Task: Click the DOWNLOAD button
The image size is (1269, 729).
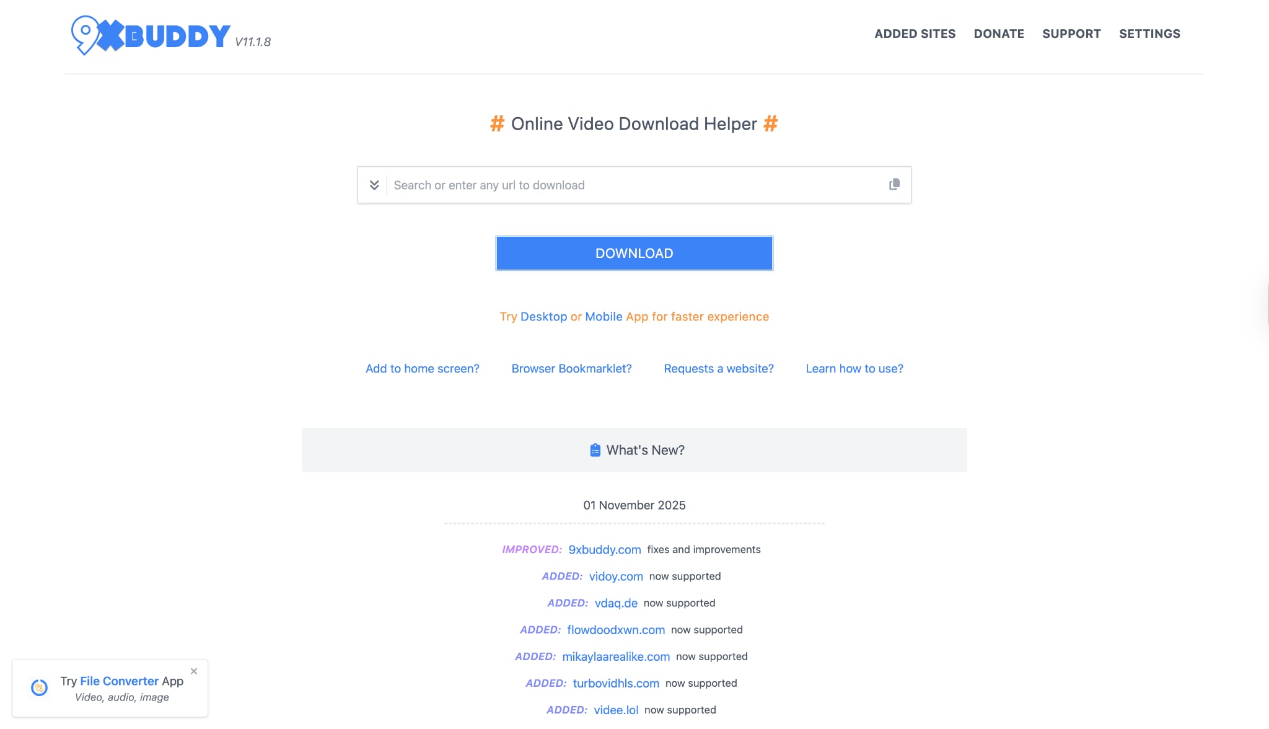Action: click(633, 253)
